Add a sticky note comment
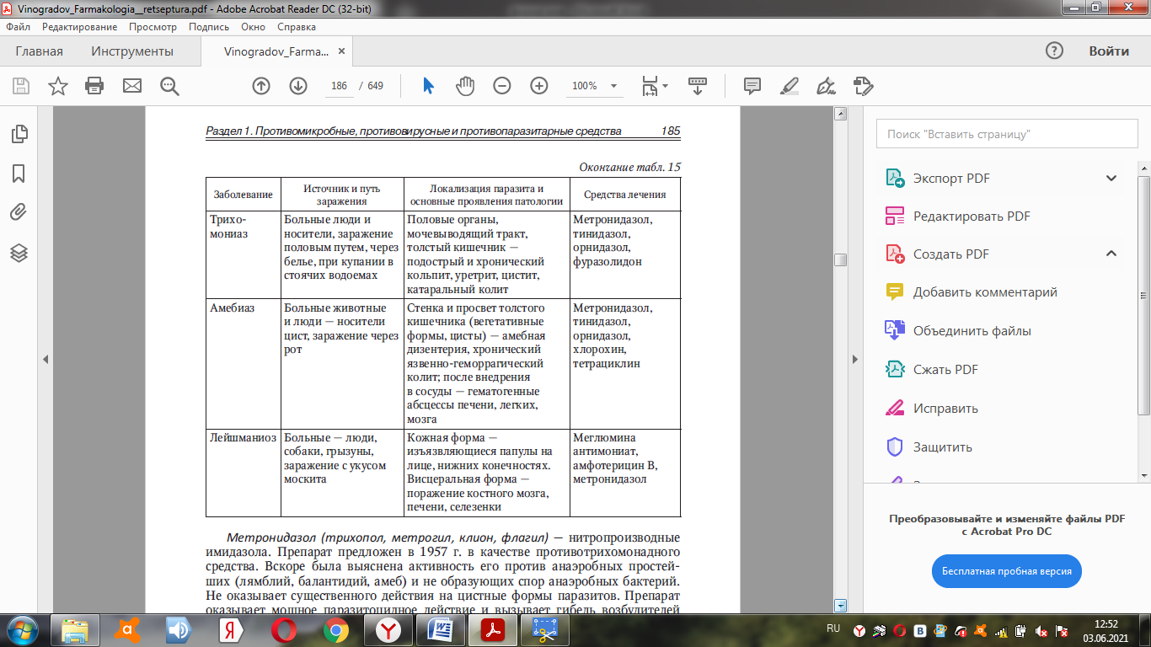The image size is (1151, 647). point(752,86)
